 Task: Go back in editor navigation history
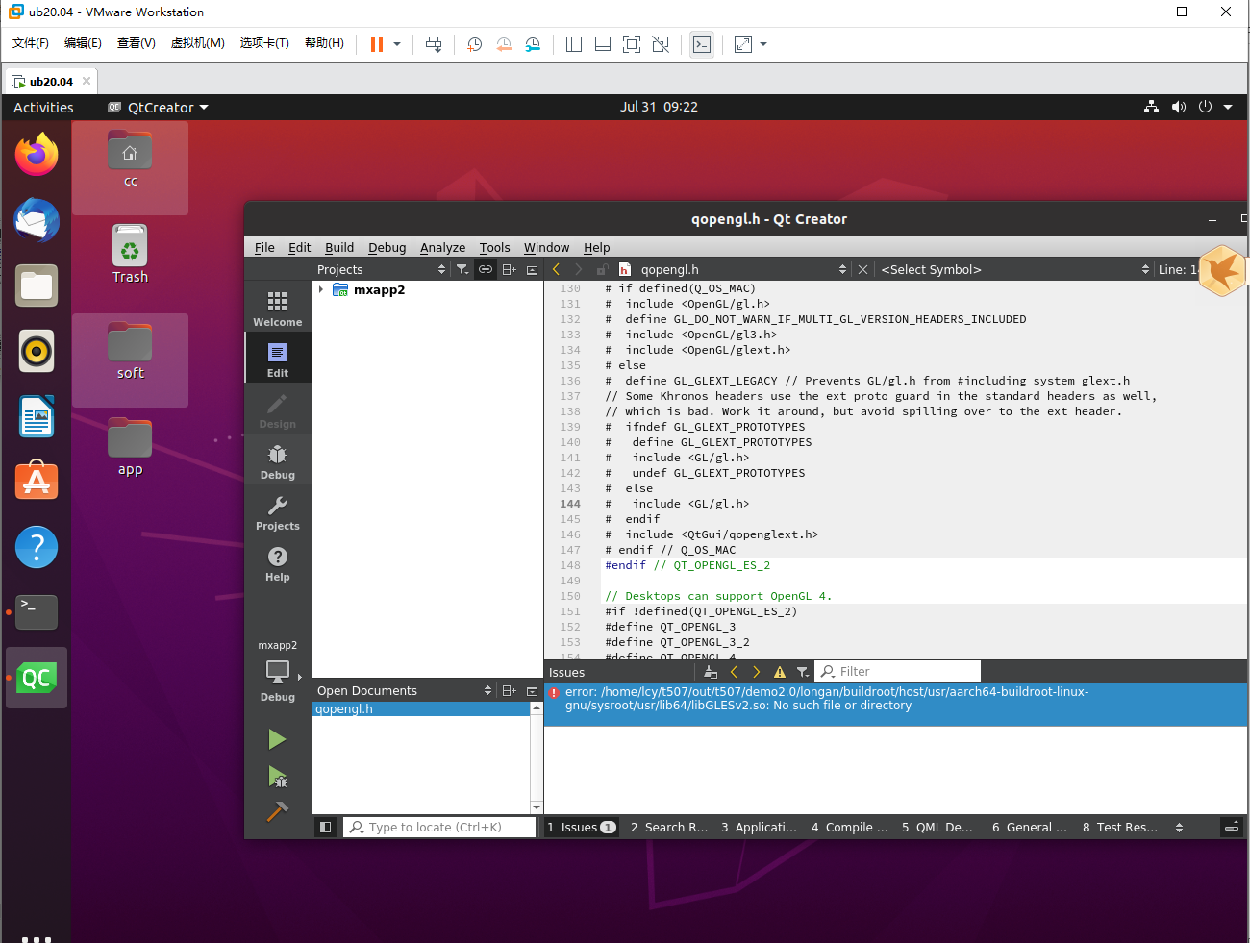pos(556,269)
